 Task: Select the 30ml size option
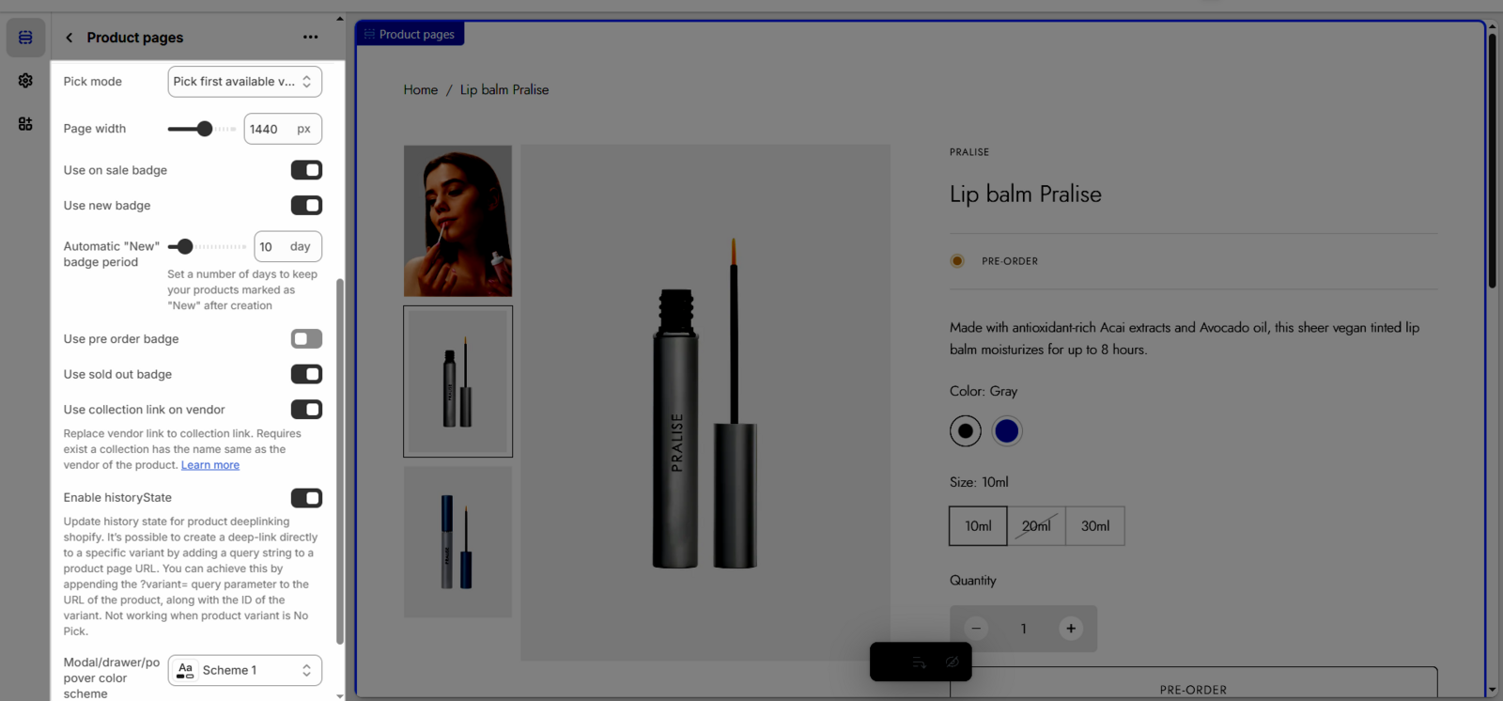(x=1094, y=526)
